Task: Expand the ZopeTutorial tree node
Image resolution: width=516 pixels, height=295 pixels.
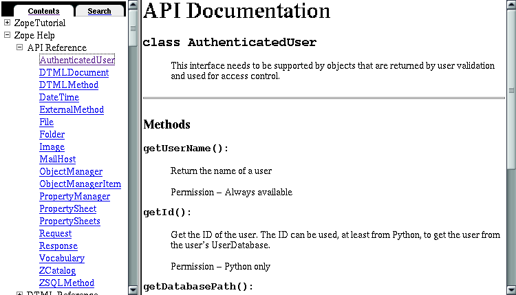Action: point(8,23)
